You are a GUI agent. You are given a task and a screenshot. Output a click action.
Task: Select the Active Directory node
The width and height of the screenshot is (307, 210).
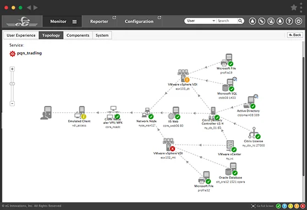(x=250, y=102)
